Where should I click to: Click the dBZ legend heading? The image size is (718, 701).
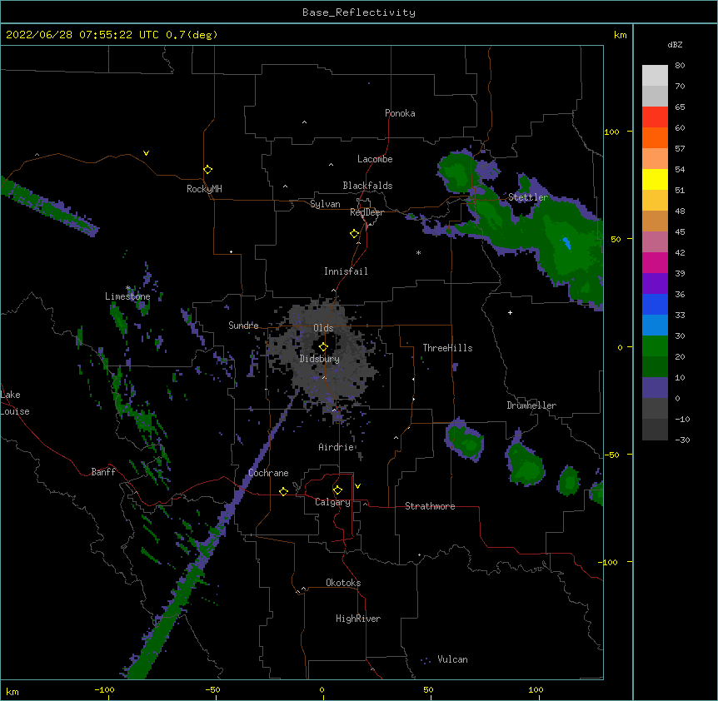click(675, 45)
